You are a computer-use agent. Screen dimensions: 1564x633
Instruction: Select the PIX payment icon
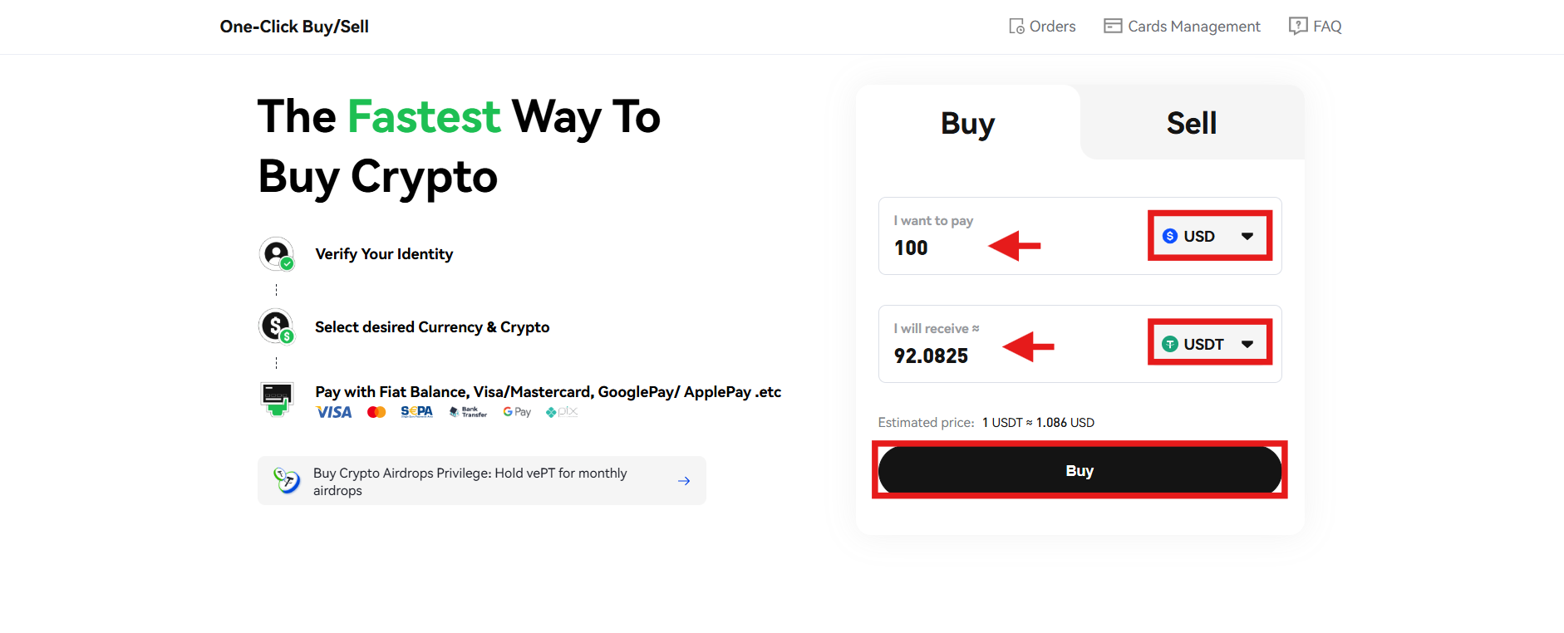pyautogui.click(x=561, y=411)
